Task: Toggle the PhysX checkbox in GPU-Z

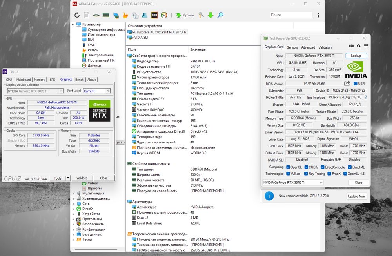Action: [329, 174]
